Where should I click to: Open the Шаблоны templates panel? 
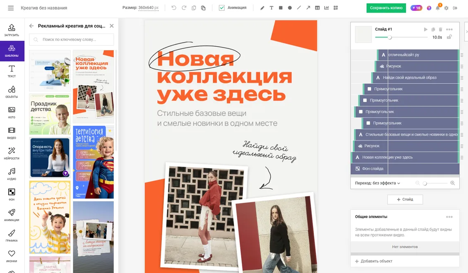(12, 50)
